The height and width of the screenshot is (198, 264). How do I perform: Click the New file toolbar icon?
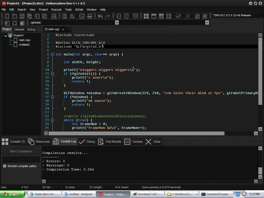click(x=7, y=16)
